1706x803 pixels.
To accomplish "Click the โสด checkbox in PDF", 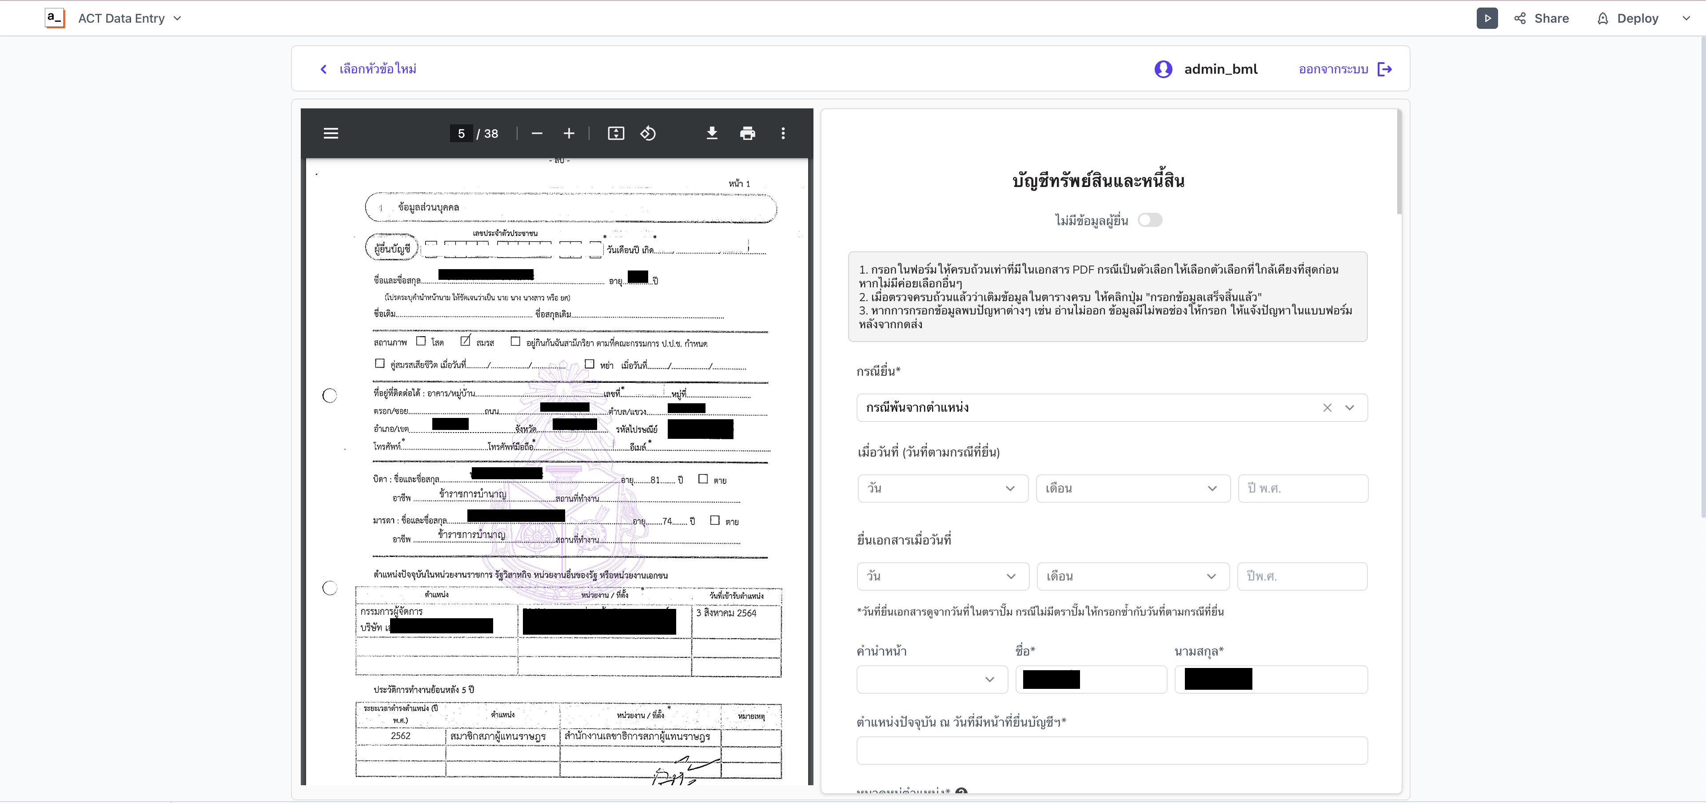I will (x=421, y=342).
